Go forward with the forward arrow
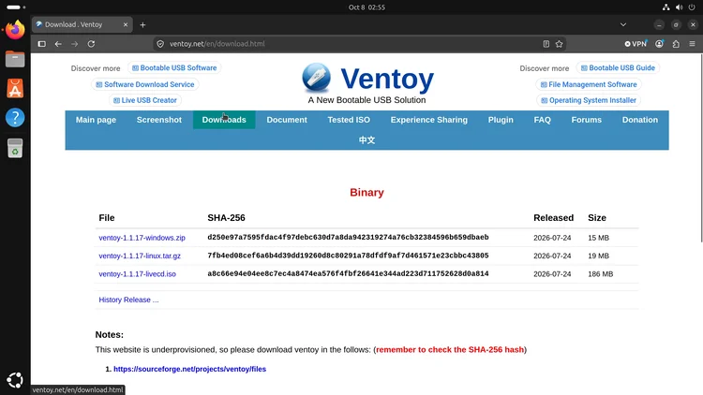Image resolution: width=703 pixels, height=395 pixels. tap(74, 44)
